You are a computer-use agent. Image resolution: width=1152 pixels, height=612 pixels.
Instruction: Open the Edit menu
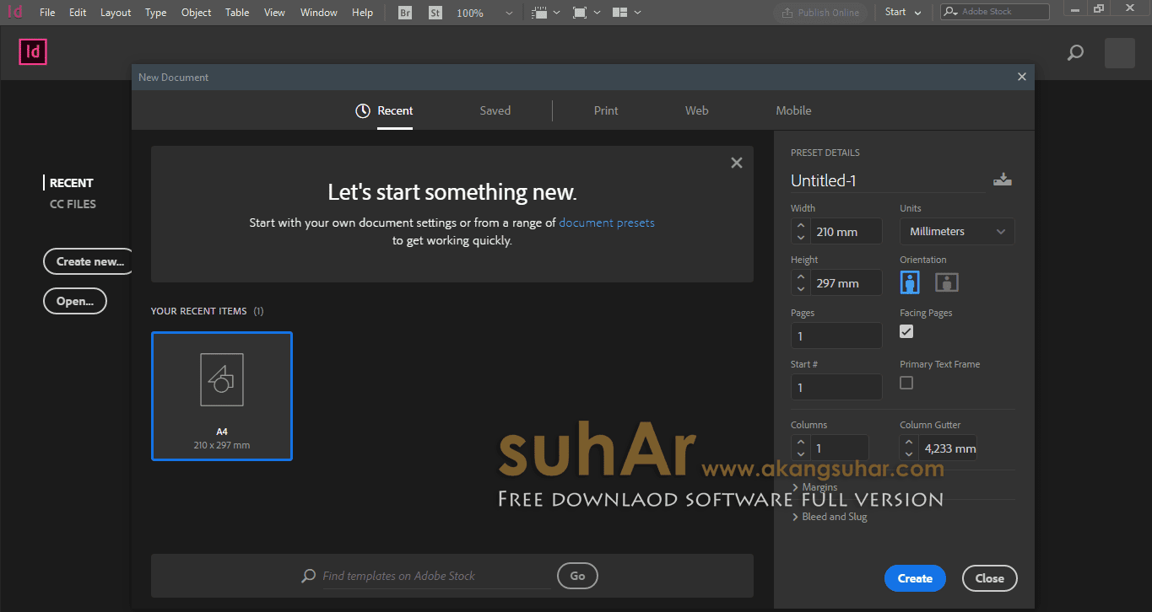(x=78, y=13)
